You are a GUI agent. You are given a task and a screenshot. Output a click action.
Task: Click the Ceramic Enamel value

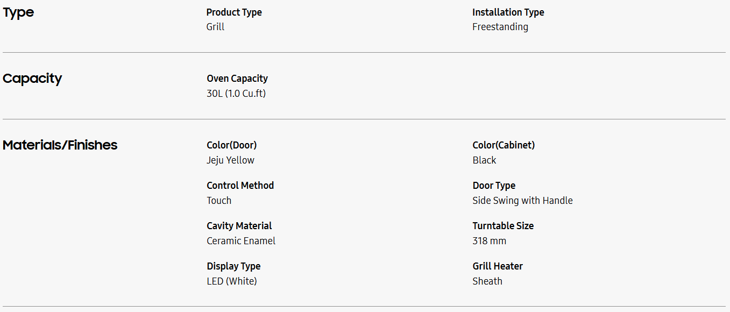tap(240, 241)
